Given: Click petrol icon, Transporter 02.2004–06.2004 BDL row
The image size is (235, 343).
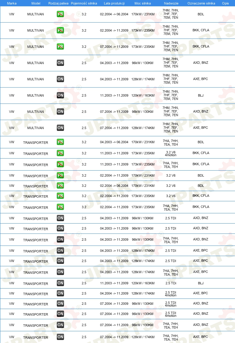Looking at the screenshot, I should coord(60,186).
